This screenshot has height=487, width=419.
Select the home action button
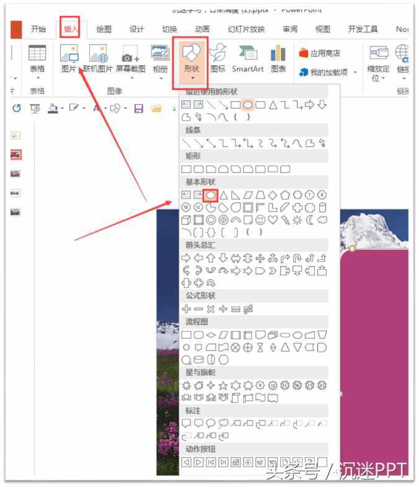(236, 462)
